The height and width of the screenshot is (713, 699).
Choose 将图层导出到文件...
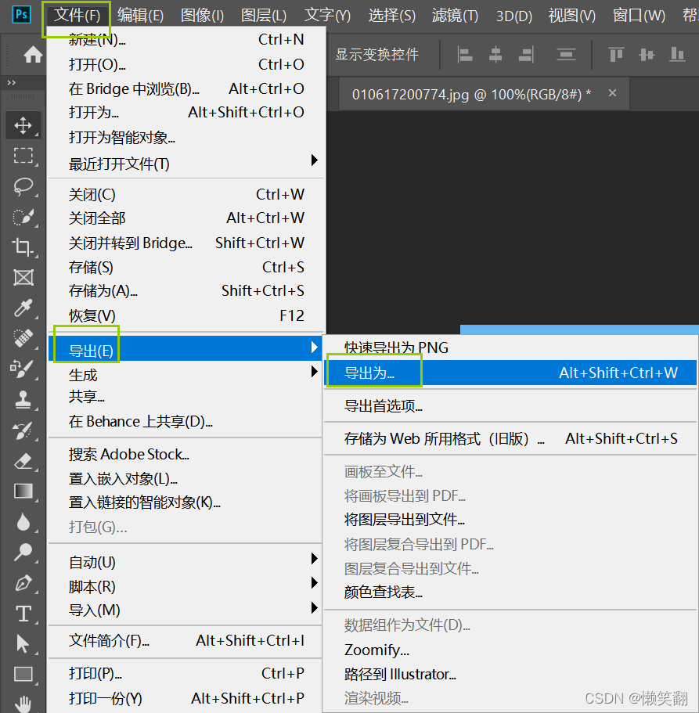tap(510, 519)
